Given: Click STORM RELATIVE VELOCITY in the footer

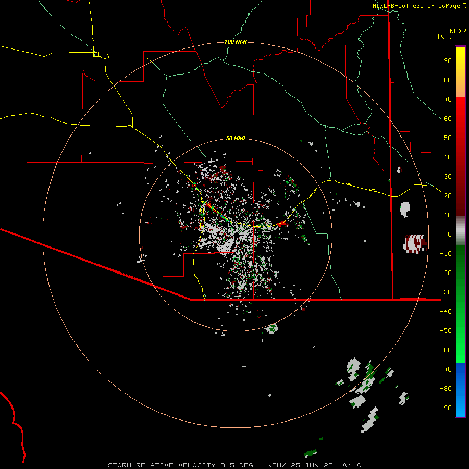Looking at the screenshot, I should (162, 465).
